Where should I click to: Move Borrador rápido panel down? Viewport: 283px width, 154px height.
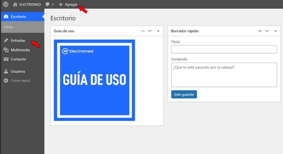click(267, 31)
